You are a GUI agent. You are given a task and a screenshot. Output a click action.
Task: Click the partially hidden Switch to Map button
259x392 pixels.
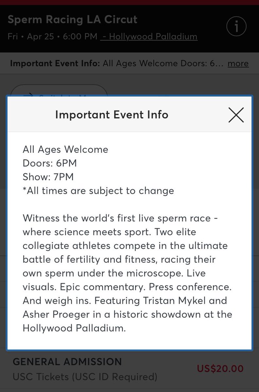point(59,90)
